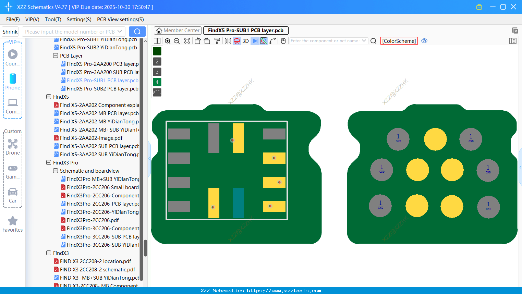
Task: Open the VIP(V) menu
Action: tap(32, 20)
